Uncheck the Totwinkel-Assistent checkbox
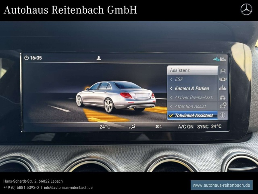 pyautogui.click(x=171, y=116)
